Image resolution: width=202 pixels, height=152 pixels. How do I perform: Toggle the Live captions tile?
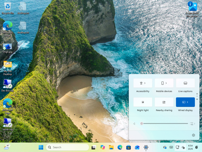pyautogui.click(x=185, y=83)
